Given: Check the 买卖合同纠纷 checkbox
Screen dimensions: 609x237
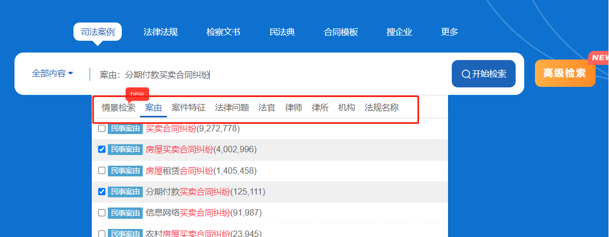Looking at the screenshot, I should tap(102, 129).
